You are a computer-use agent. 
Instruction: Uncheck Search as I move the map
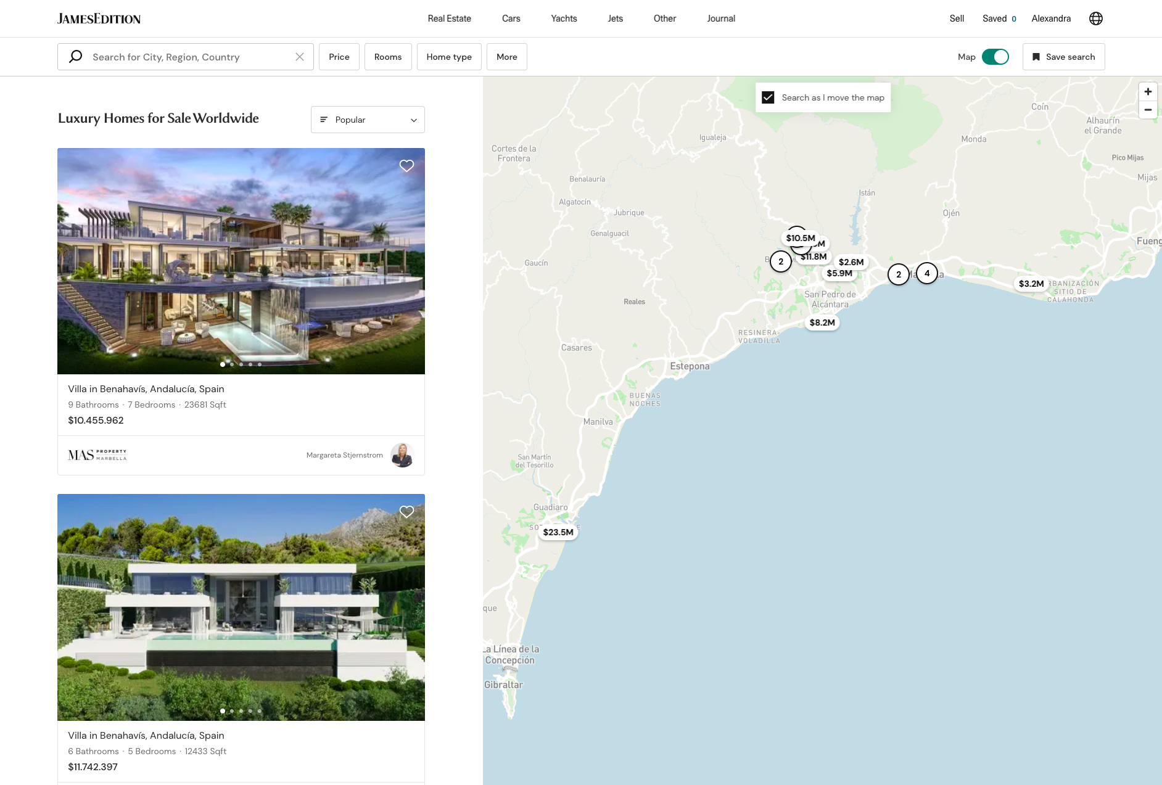768,97
